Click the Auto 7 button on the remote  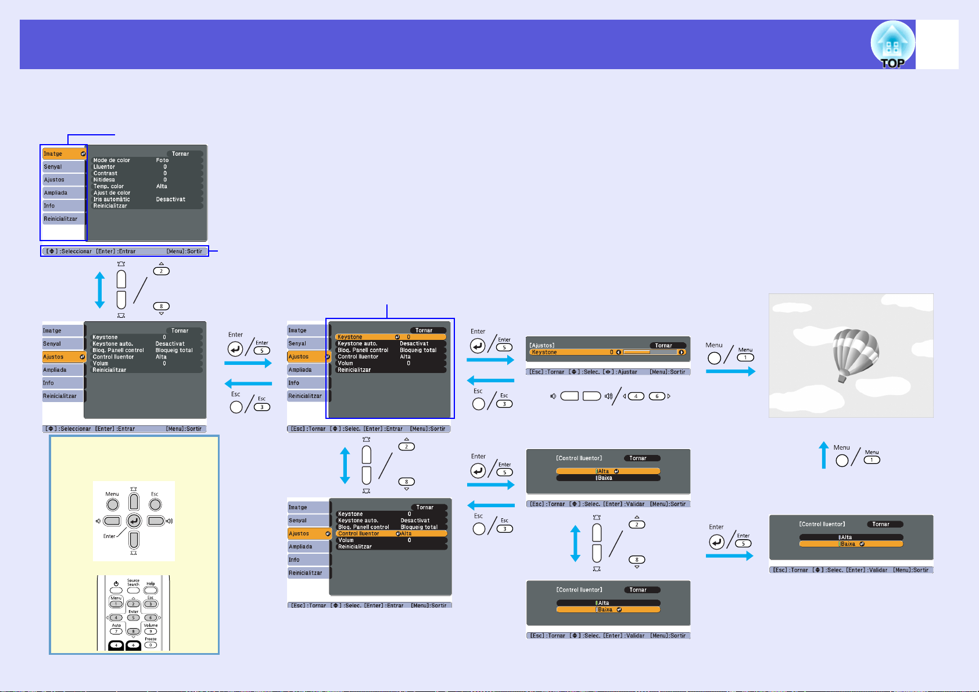point(116,632)
